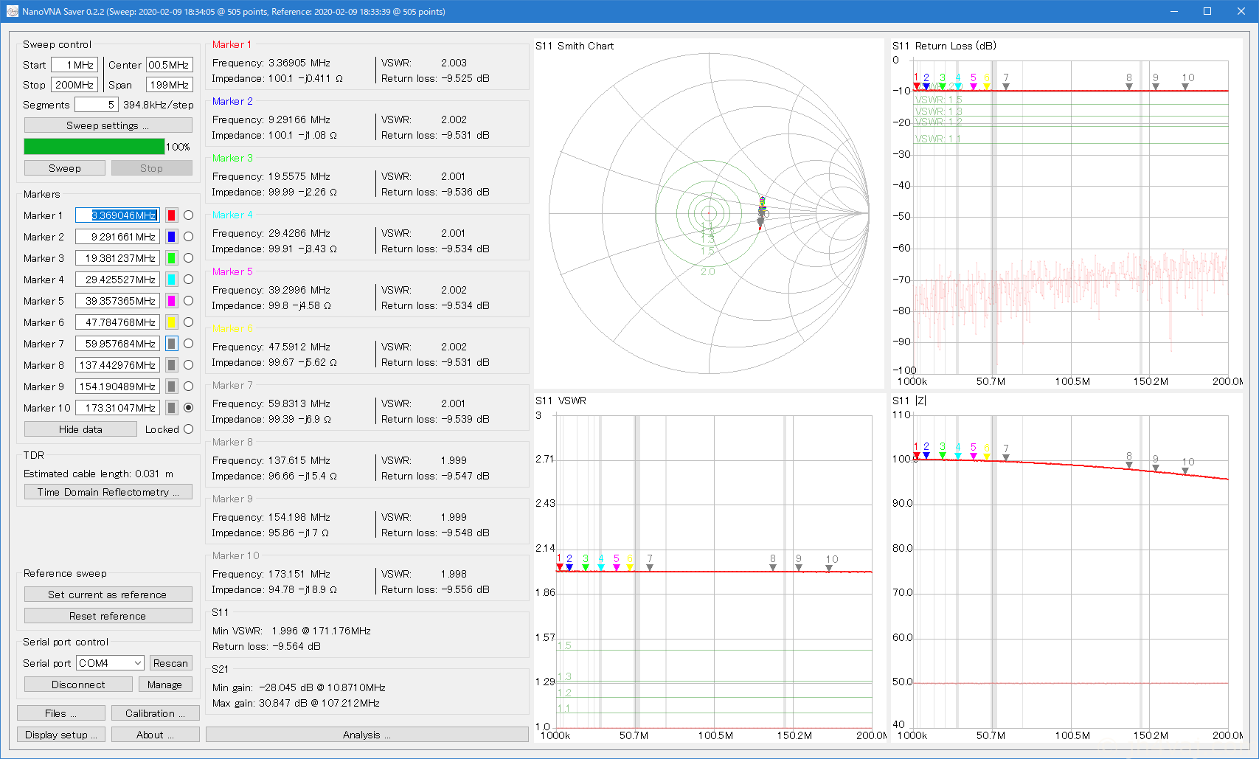Screen dimensions: 1259x759
Task: Click the Reset reference button
Action: point(108,616)
